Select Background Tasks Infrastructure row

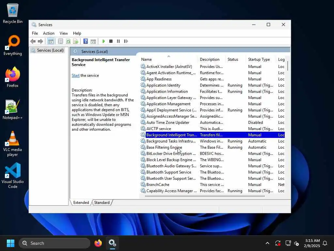point(212,141)
